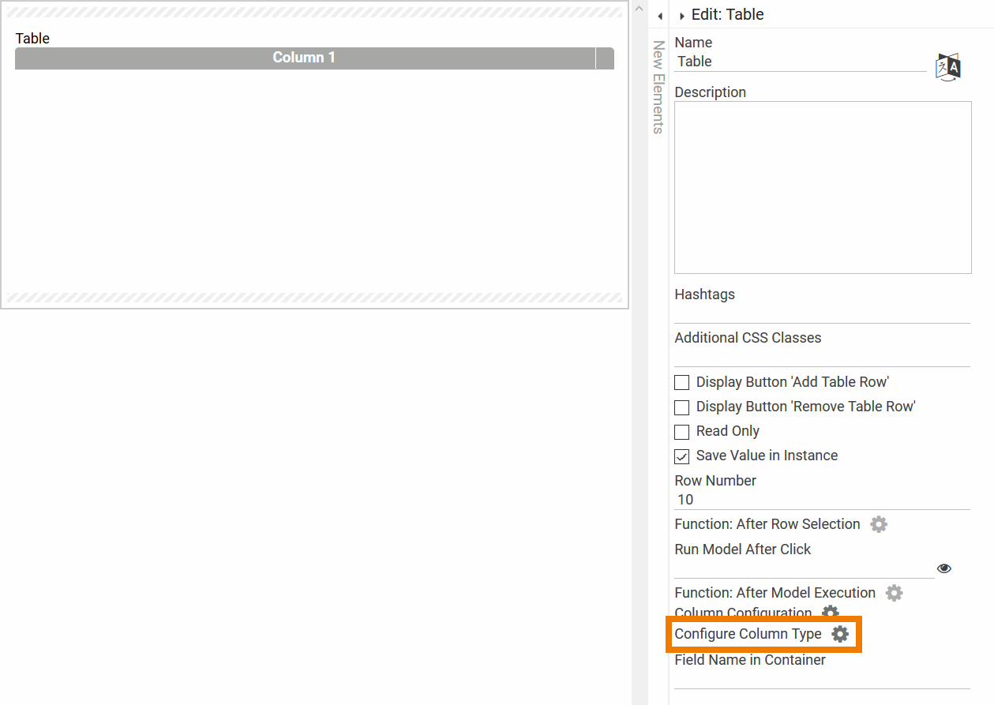Uncheck Save Value in Instance
This screenshot has height=705, width=994.
(x=682, y=456)
